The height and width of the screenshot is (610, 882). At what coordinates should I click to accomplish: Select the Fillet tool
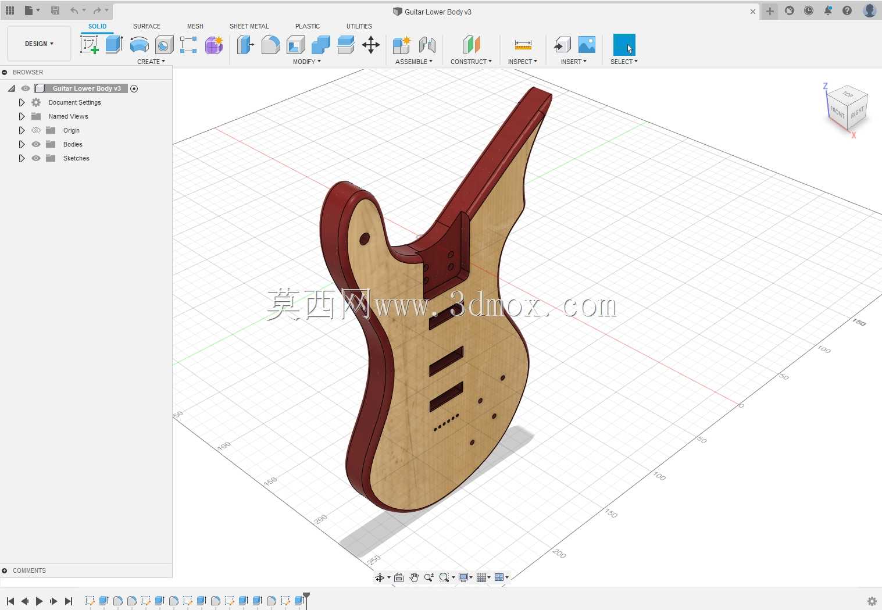270,45
